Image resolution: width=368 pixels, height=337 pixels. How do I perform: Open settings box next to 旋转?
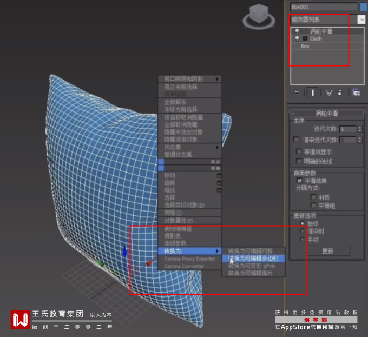coord(219,183)
